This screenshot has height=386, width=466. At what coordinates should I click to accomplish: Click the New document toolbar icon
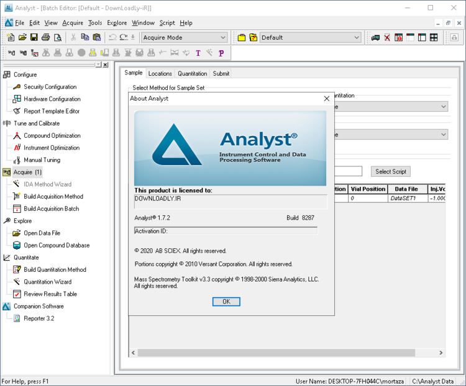click(11, 37)
